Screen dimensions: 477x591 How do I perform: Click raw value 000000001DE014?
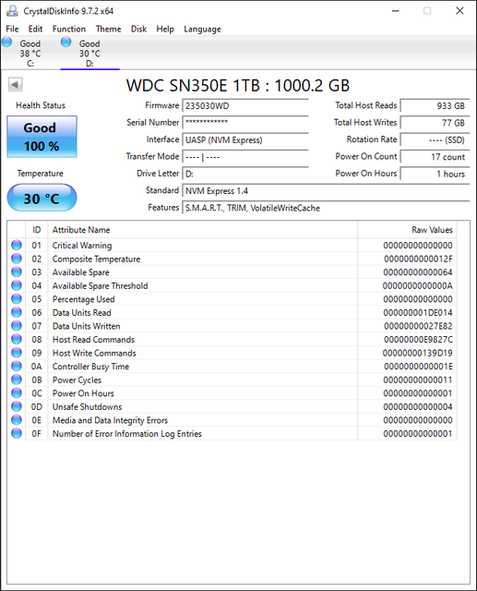(x=418, y=312)
